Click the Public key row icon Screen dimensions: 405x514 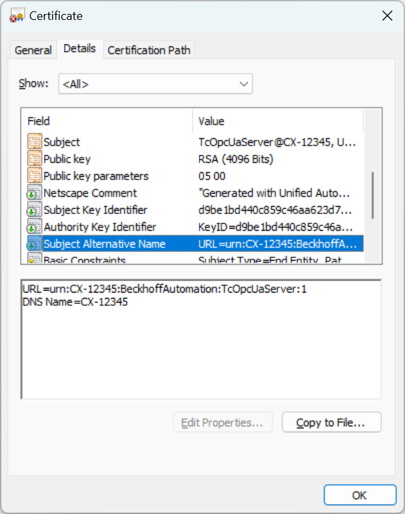click(x=35, y=159)
